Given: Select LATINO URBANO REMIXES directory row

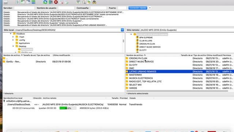Looking at the screenshot, I should tap(180, 71).
